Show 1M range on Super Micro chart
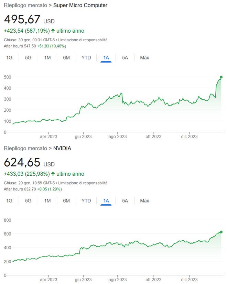This screenshot has height=284, width=227. 47,57
